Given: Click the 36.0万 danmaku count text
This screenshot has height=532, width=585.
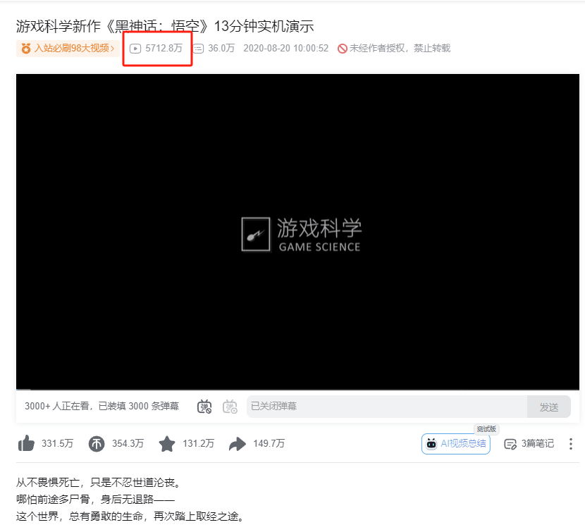Looking at the screenshot, I should [x=221, y=48].
